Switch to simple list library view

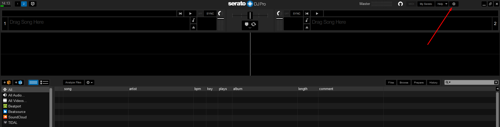pyautogui.click(x=33, y=82)
